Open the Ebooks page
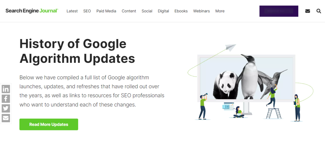 pos(181,11)
